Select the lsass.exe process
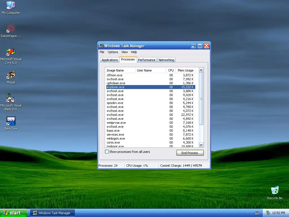The image size is (289, 217). [151, 131]
